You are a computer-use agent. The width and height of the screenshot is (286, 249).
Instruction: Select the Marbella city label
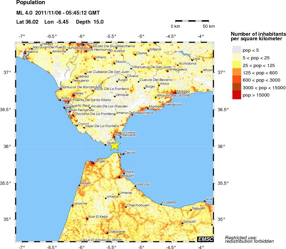156,107
